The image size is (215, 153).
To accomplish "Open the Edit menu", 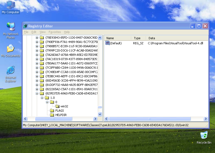I will pyautogui.click(x=34, y=32).
